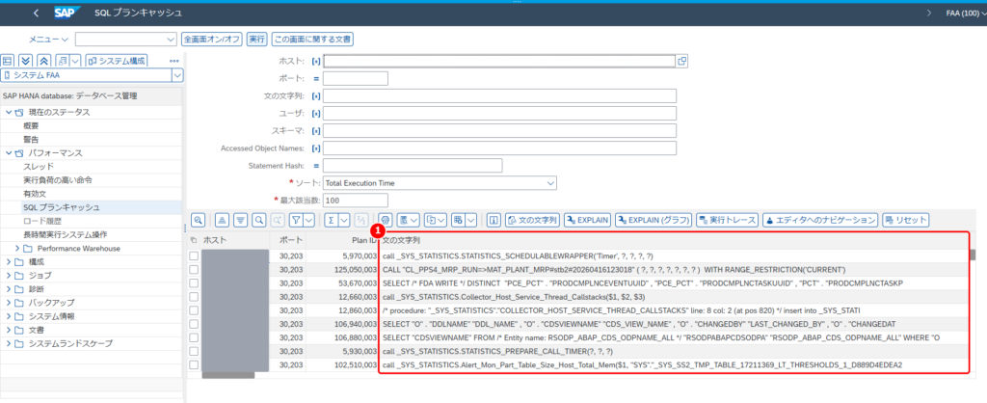Focus the 最大該当数 field showing 100
This screenshot has width=987, height=403.
(355, 201)
